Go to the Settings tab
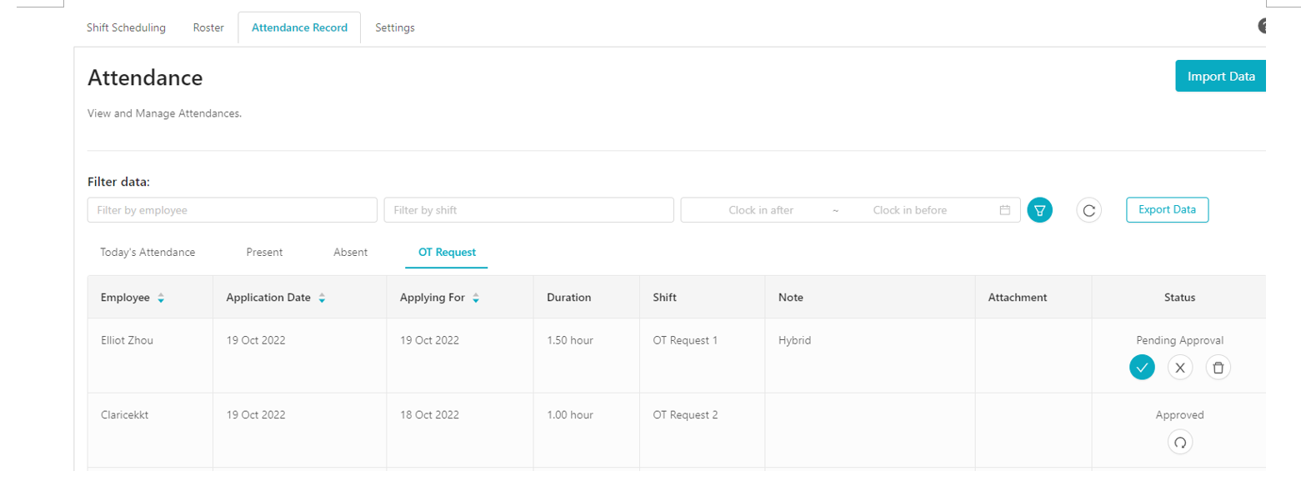 pyautogui.click(x=395, y=28)
